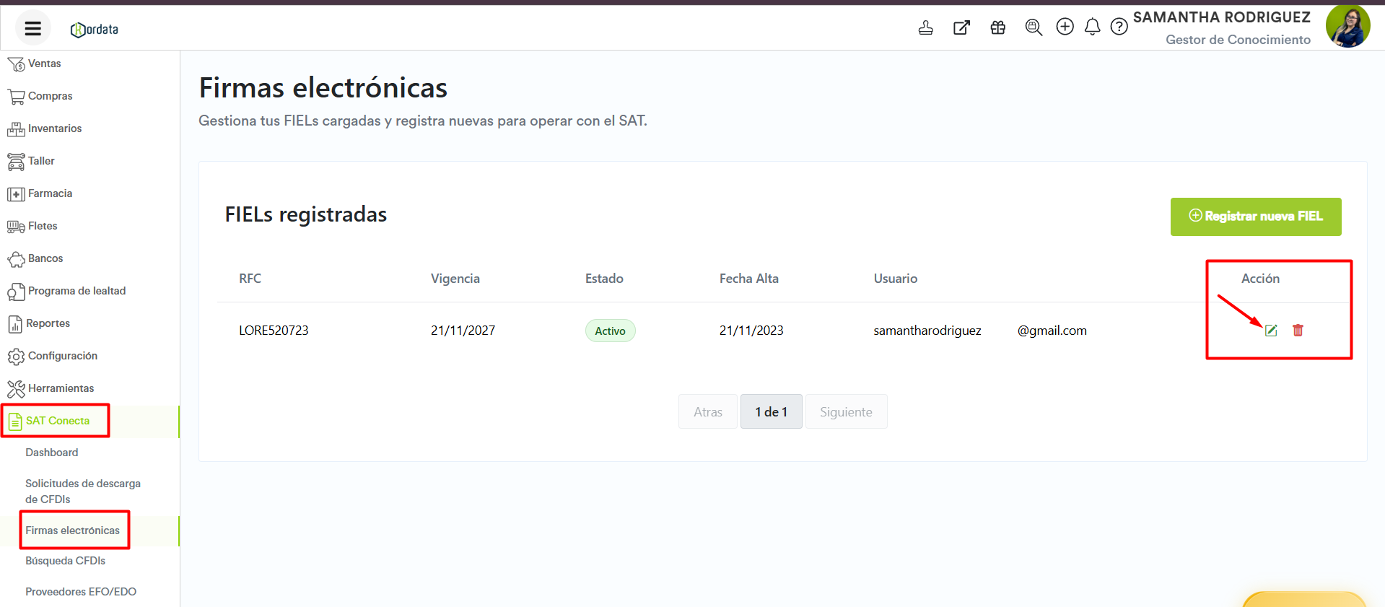Click the Atras pagination button
This screenshot has height=607, width=1385.
tap(707, 412)
